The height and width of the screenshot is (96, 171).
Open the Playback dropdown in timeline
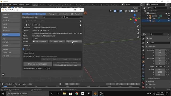click(10, 84)
